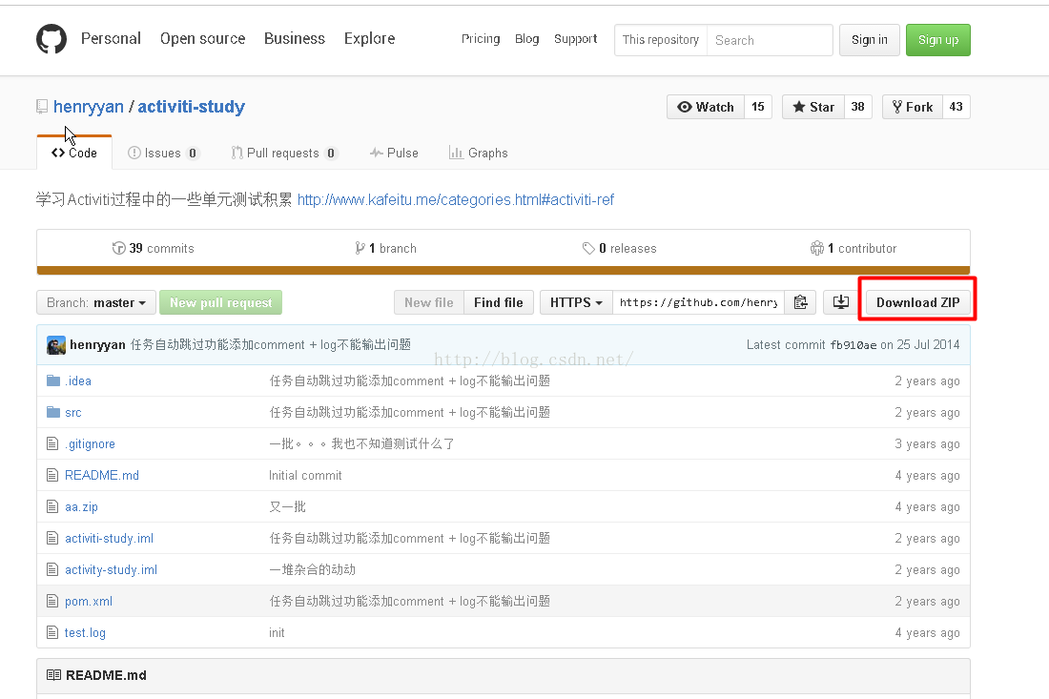The width and height of the screenshot is (1049, 699).
Task: Click the GitHub octocat logo
Action: [51, 39]
